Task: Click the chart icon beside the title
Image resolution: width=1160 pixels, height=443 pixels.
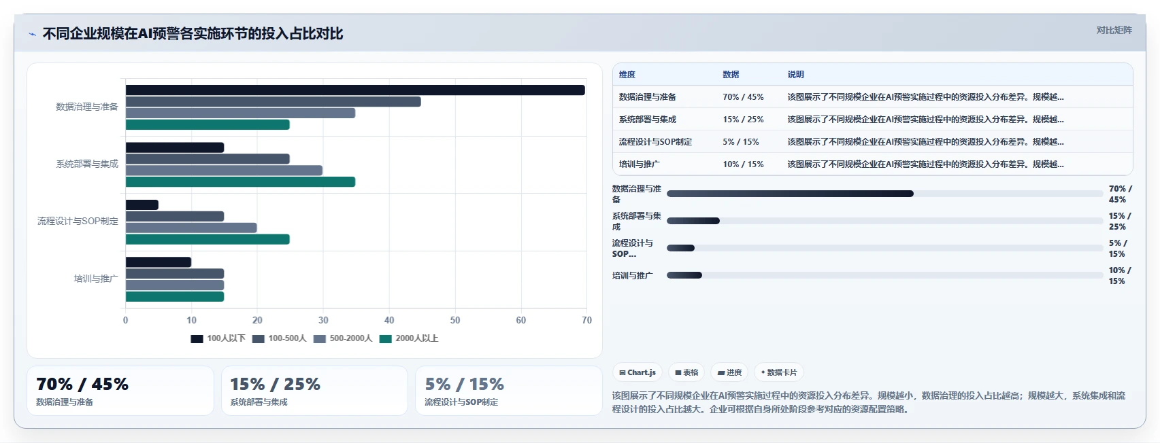Action: coord(32,34)
